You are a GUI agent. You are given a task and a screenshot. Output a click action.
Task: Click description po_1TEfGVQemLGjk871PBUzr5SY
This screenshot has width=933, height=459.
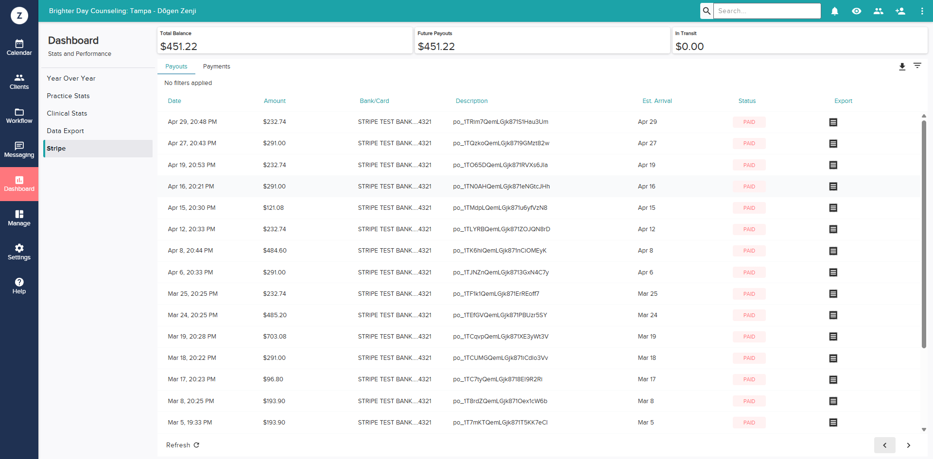[x=500, y=315]
